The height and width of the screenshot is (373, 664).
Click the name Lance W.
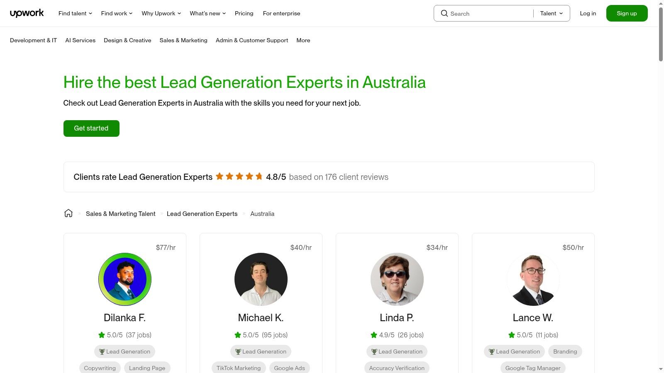[x=533, y=318]
